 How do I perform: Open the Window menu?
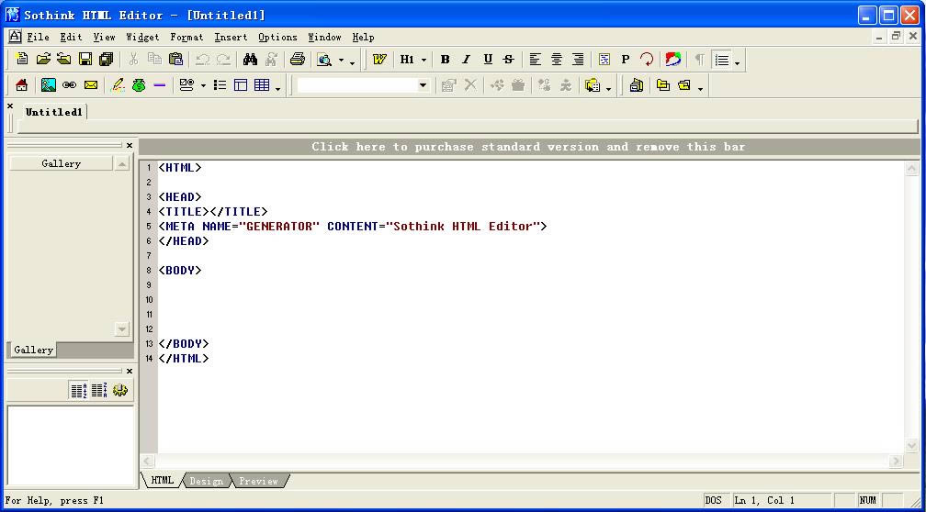(325, 37)
